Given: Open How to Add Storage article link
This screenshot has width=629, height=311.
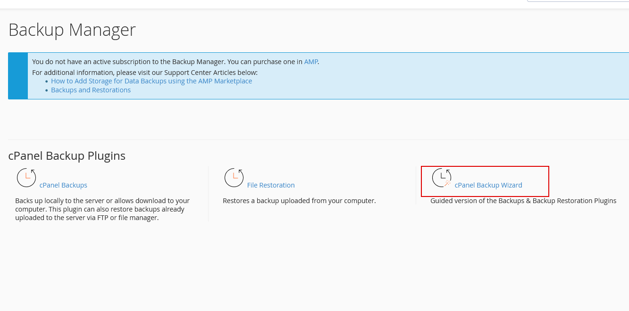Looking at the screenshot, I should 151,81.
